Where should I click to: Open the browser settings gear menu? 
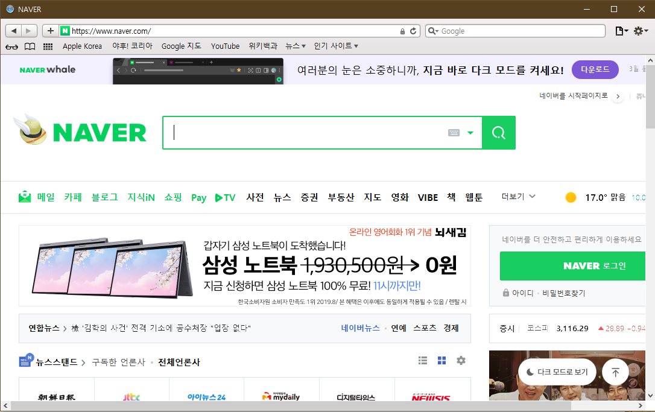(641, 31)
